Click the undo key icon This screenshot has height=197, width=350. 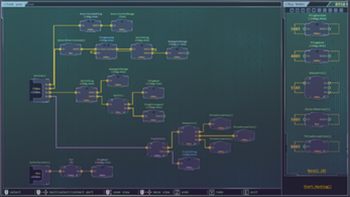pyautogui.click(x=177, y=192)
